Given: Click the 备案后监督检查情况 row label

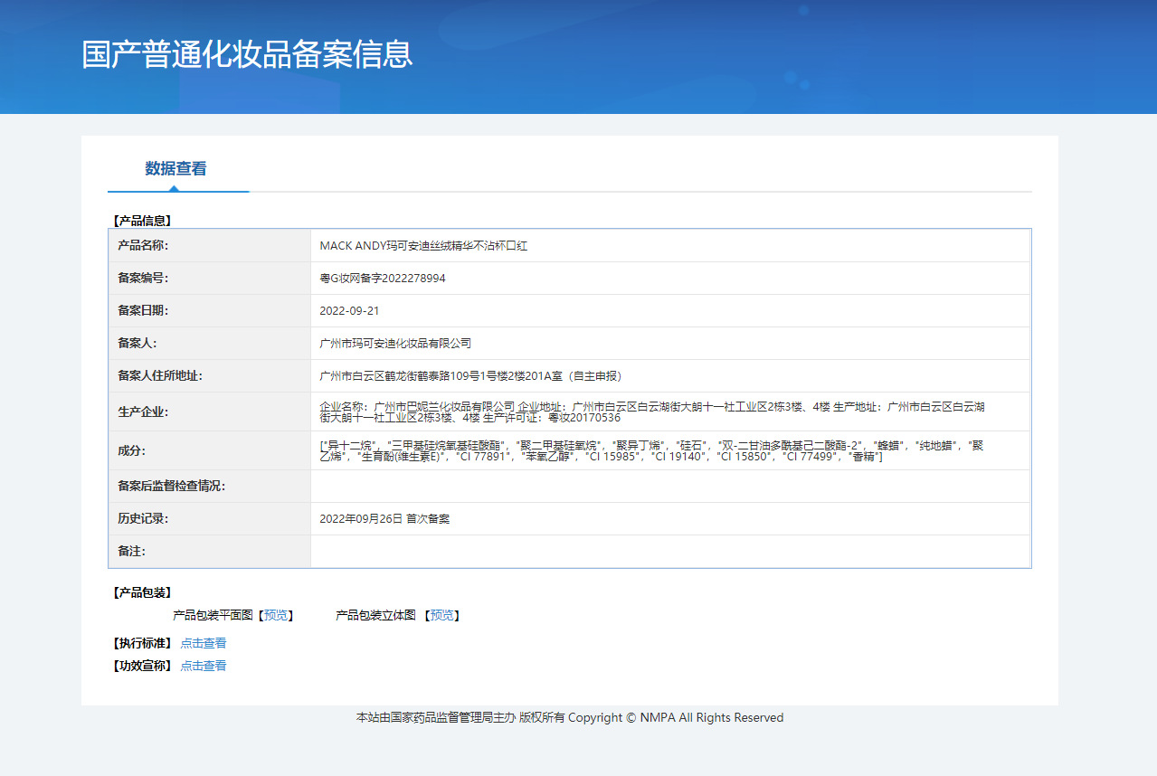Looking at the screenshot, I should (172, 487).
